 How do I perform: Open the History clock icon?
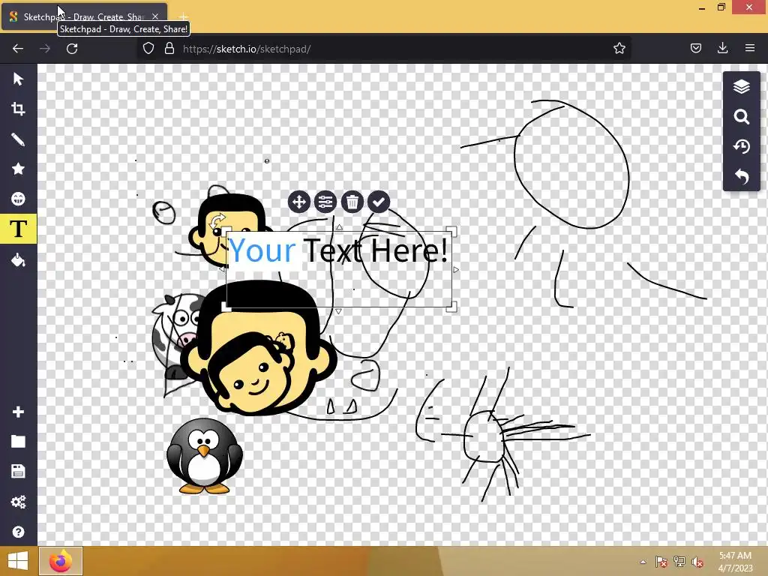742,146
